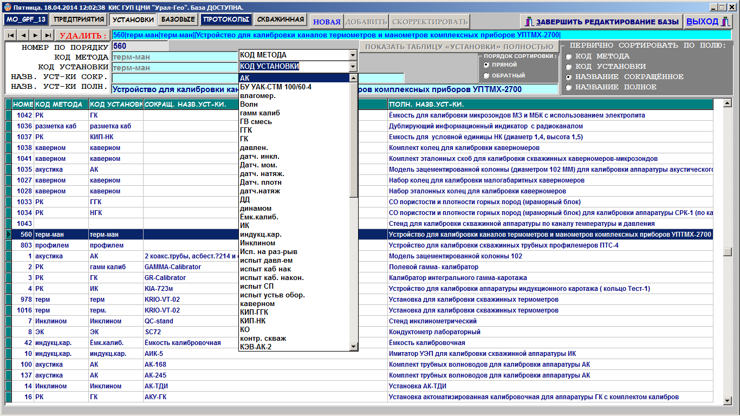Click the dropdown list scrollbar thumb

353,140
